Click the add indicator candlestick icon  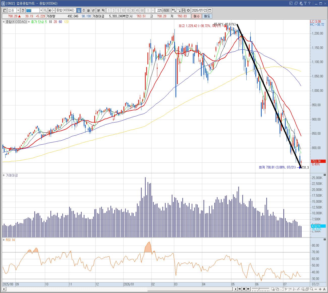tap(174, 10)
